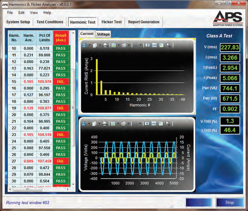248x211 pixels.
Task: Open palette dropdown arrow in waveform chart toolbar
Action: pyautogui.click(x=128, y=124)
